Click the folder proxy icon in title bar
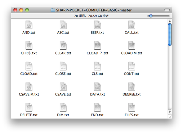 53,10
